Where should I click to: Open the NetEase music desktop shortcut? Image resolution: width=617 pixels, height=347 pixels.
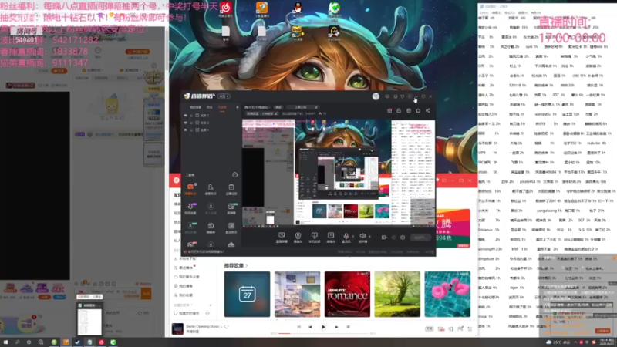(x=225, y=9)
